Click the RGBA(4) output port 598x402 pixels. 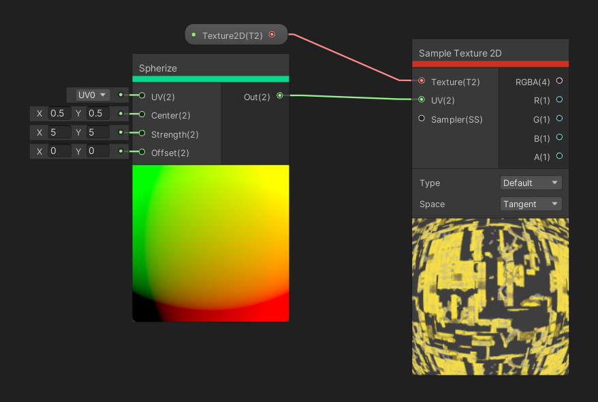(x=559, y=81)
